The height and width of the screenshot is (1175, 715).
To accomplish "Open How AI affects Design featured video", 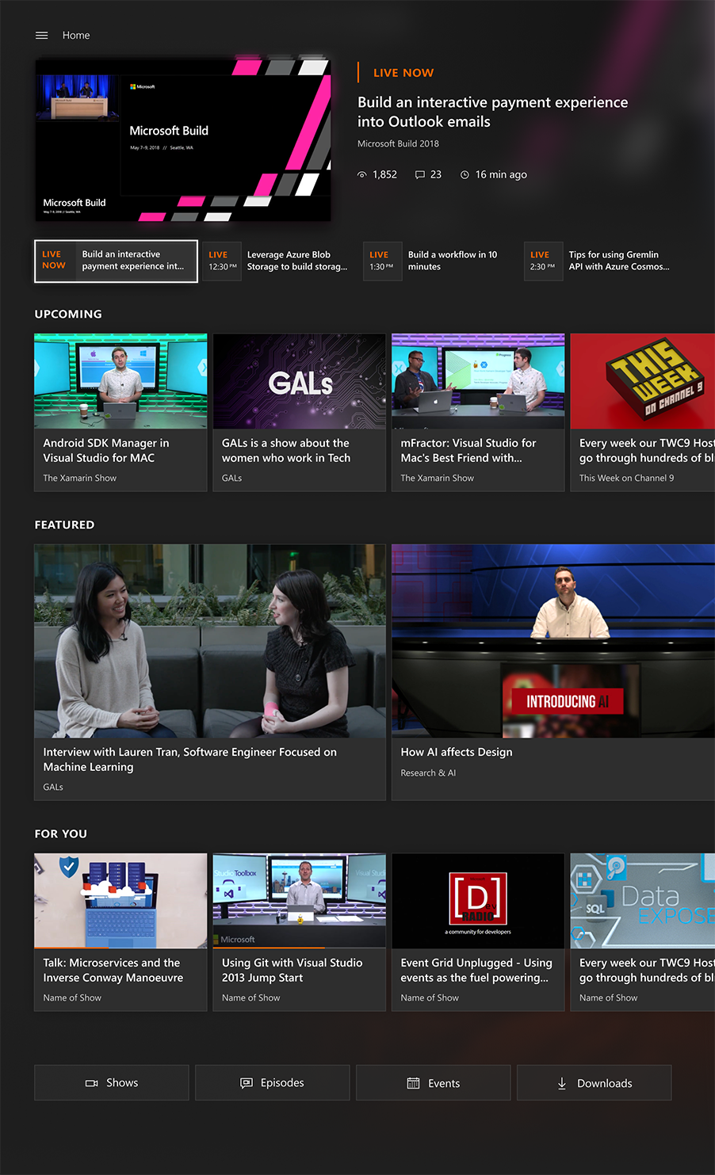I will 553,672.
